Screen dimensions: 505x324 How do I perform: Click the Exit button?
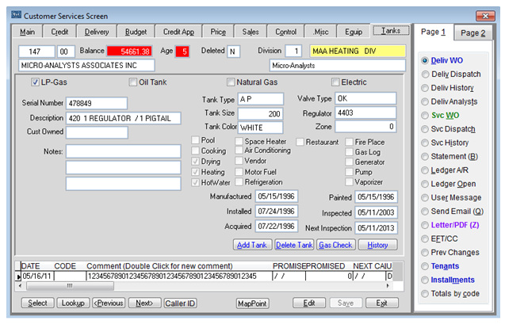381,303
